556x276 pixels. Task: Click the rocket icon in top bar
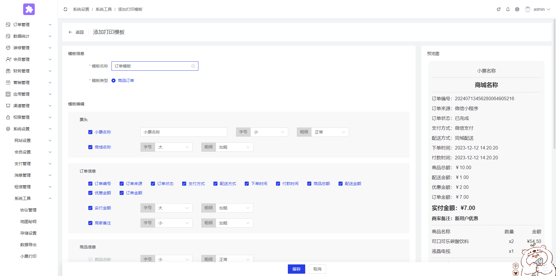pos(498,9)
